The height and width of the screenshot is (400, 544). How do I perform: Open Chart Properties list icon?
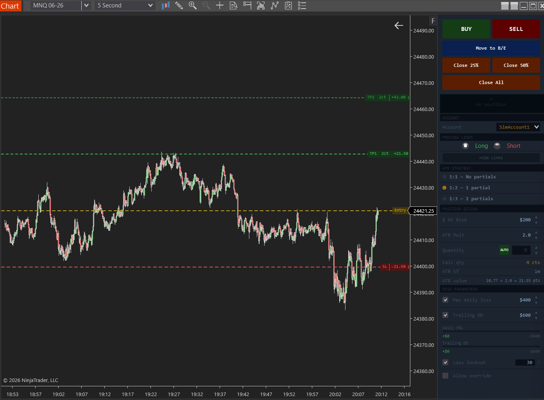[x=302, y=5]
